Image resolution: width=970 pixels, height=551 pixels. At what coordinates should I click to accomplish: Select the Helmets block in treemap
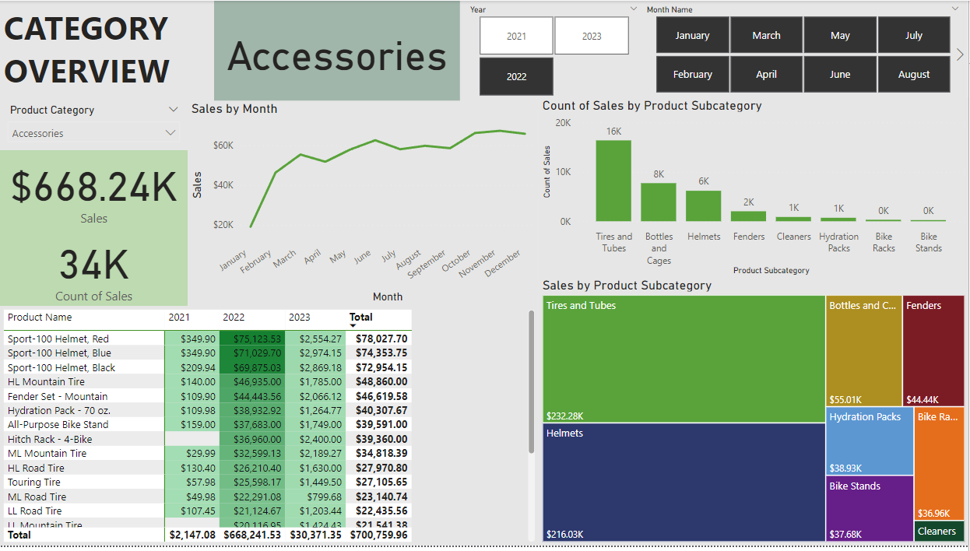point(684,481)
